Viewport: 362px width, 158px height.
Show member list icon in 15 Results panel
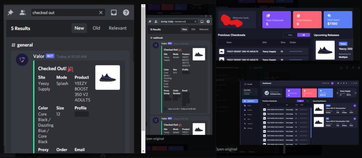156,22
